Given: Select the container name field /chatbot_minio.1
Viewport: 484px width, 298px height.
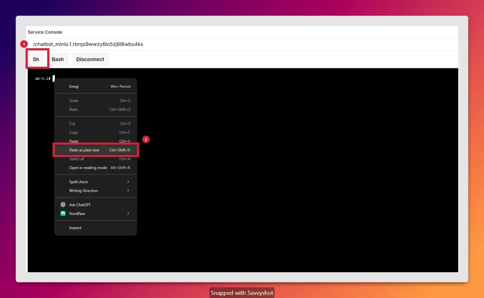Looking at the screenshot, I should [242, 44].
